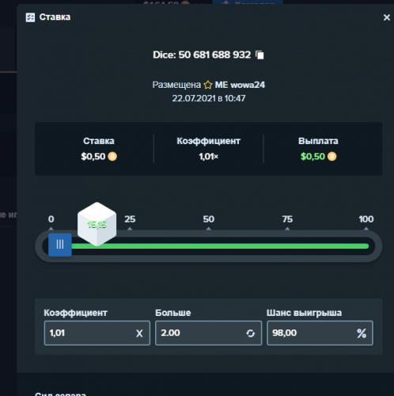394x396 pixels.
Task: Click the Больше label
Action: [173, 313]
